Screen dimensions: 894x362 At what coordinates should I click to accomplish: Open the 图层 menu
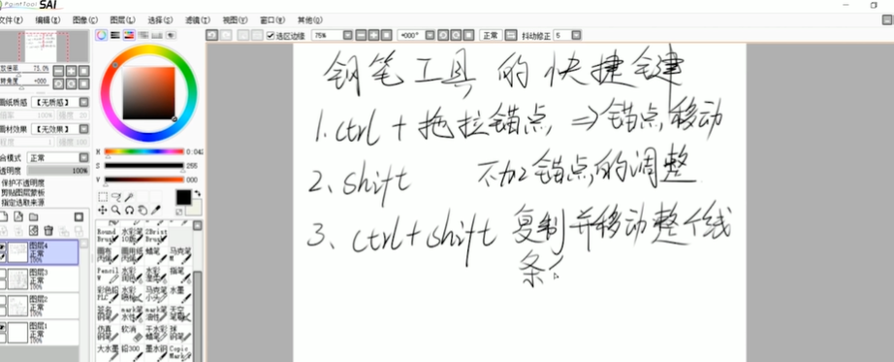pos(122,20)
